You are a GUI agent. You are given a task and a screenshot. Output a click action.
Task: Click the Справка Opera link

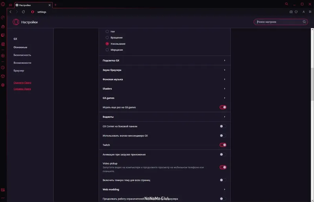point(22,89)
